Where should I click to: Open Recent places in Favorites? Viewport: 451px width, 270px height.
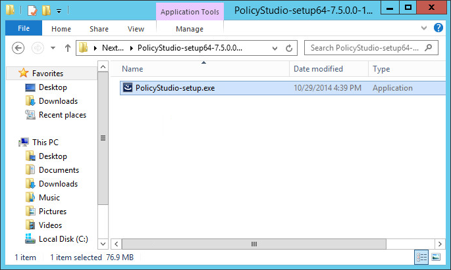[63, 115]
